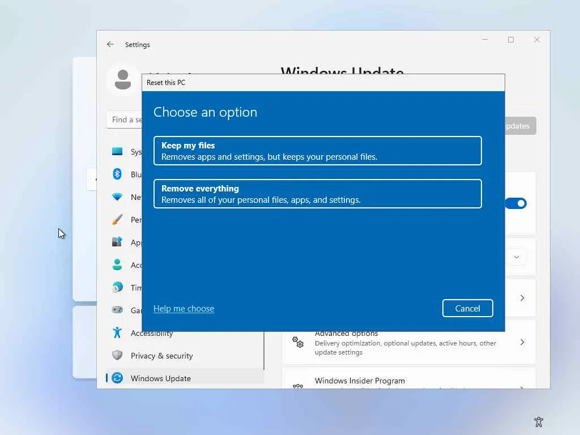
Task: Open the Personalization paintbrush icon
Action: click(117, 219)
